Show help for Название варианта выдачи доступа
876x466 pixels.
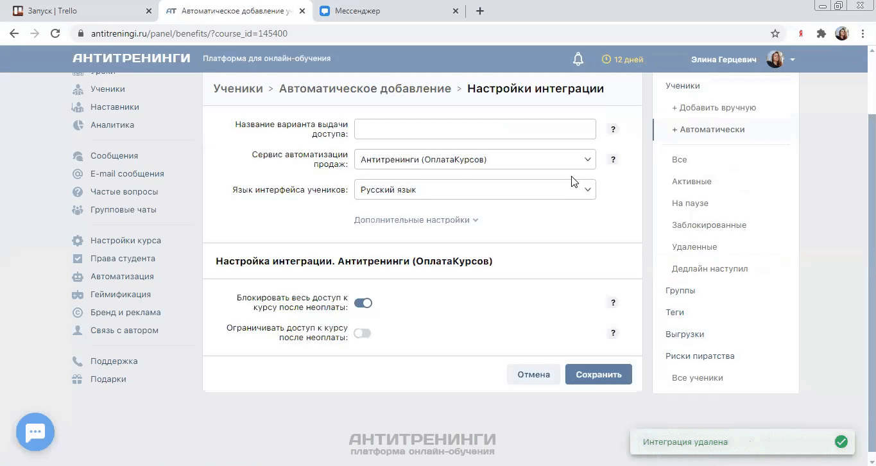click(x=613, y=129)
